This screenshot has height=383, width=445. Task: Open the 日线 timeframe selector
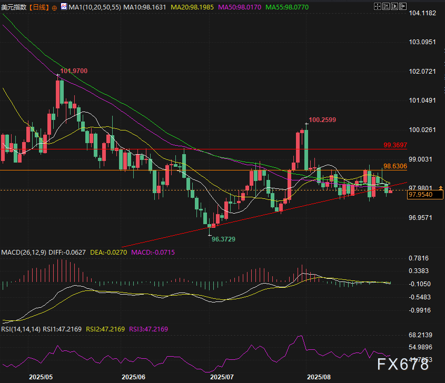39,7
